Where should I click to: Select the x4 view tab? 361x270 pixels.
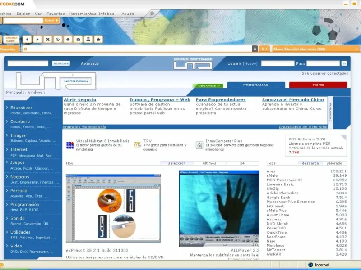(x=242, y=163)
